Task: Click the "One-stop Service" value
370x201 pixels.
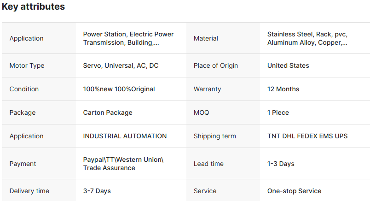Action: [x=294, y=191]
